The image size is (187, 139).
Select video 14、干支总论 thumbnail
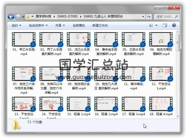(x=51, y=104)
